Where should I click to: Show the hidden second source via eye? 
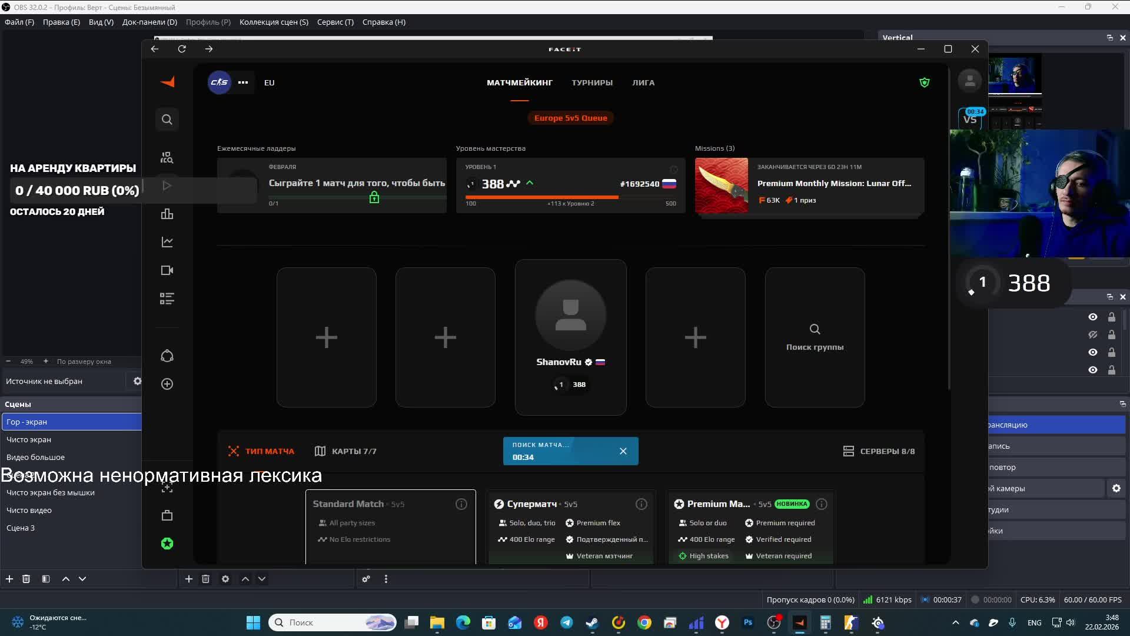pos(1093,334)
